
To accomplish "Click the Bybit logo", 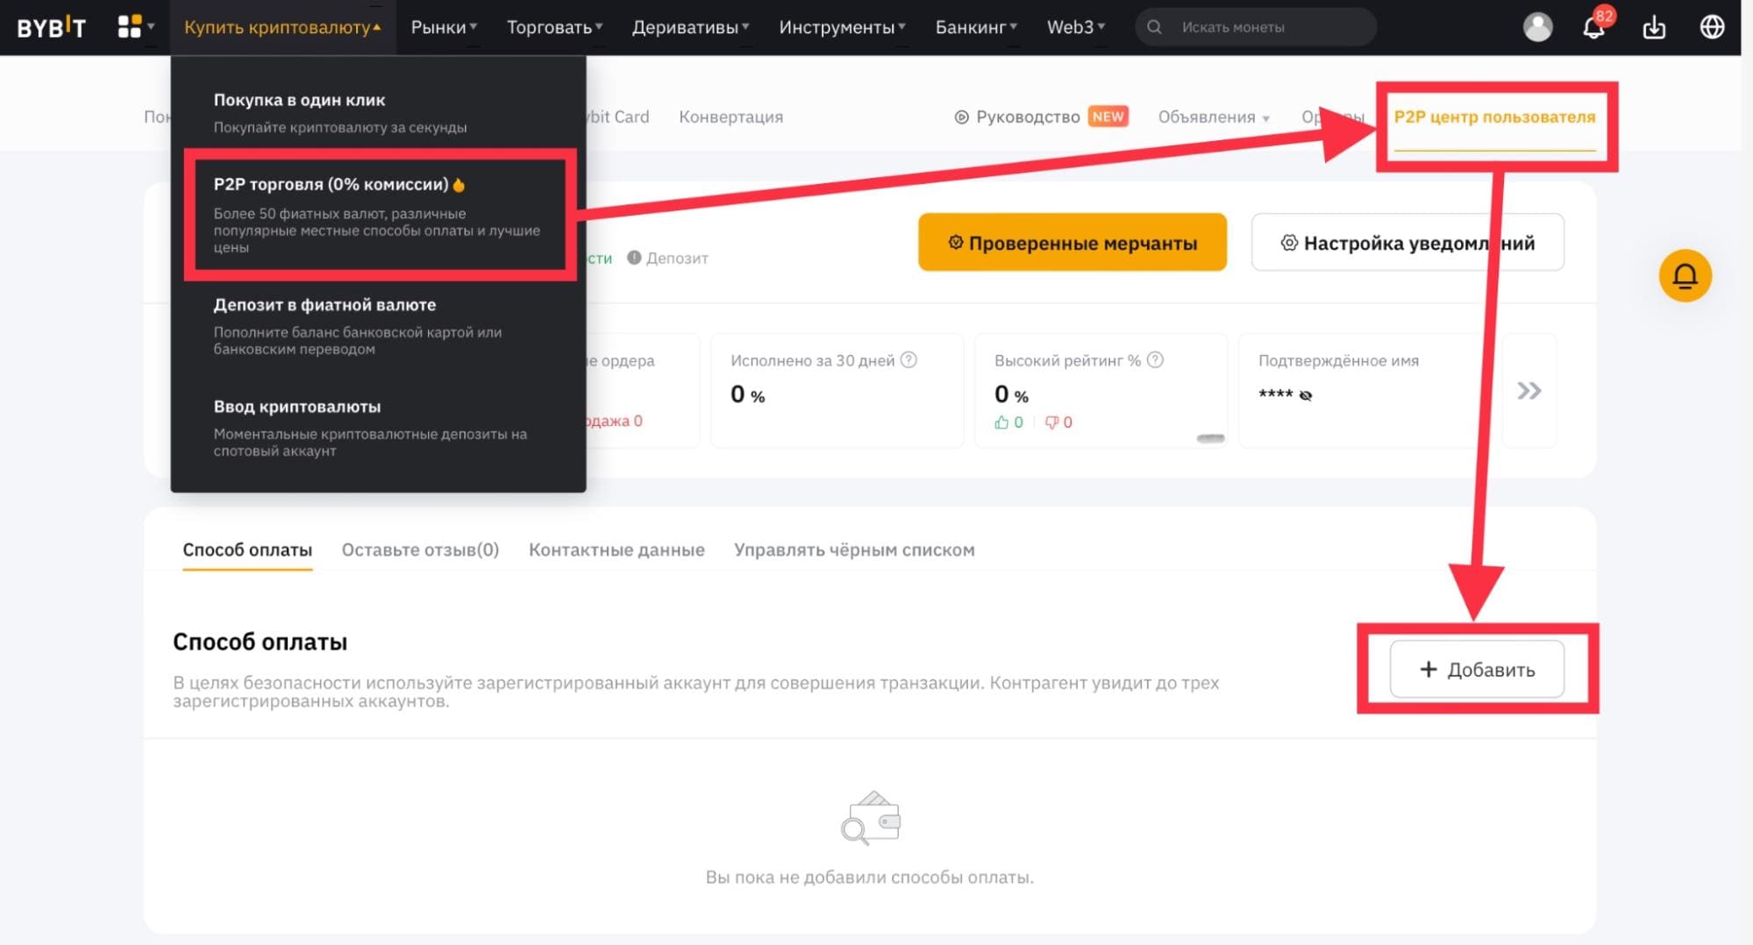I will (51, 27).
